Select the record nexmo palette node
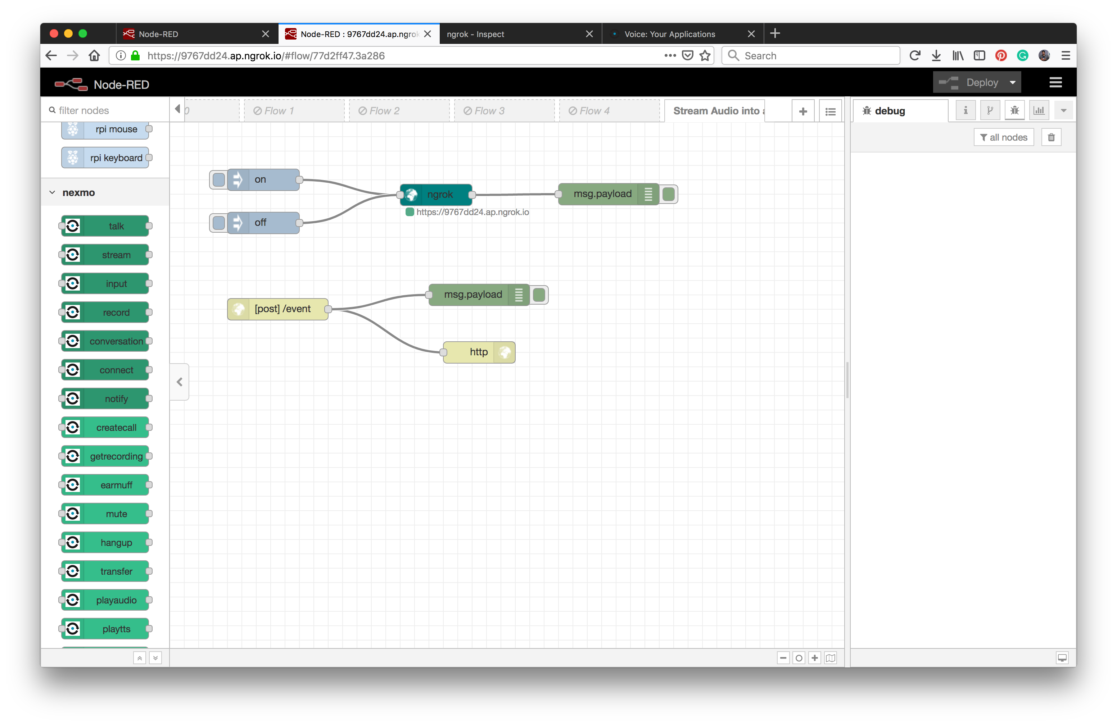 coord(105,312)
